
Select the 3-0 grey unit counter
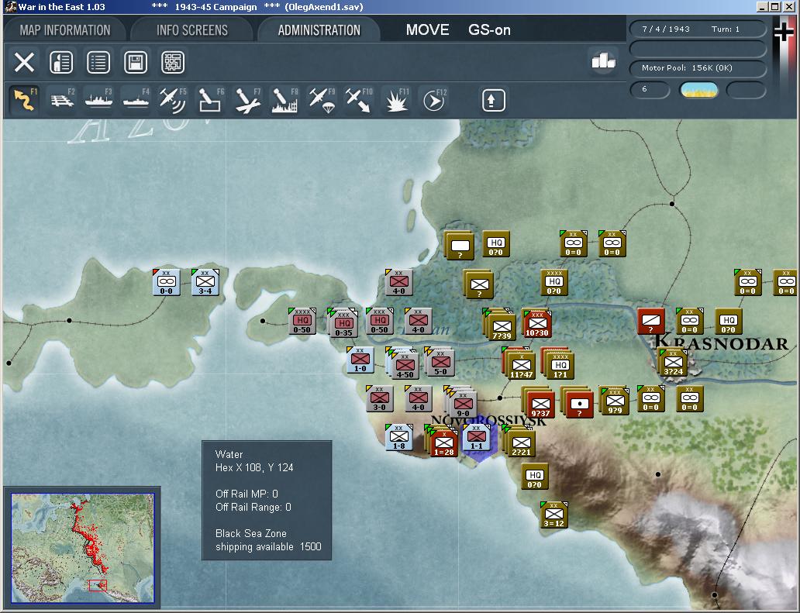(380, 398)
